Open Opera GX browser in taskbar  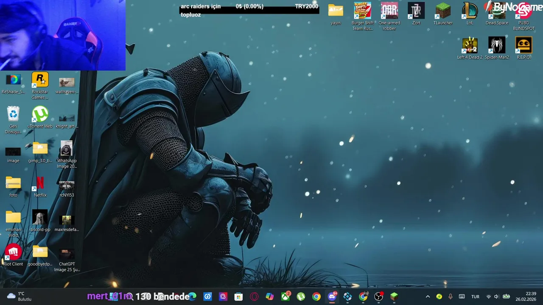click(254, 297)
